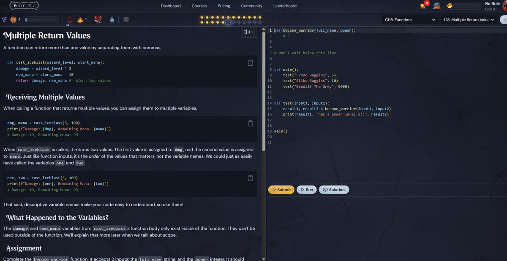
Task: Click the test("Frodo Baggins", 5) line
Action: click(309, 75)
